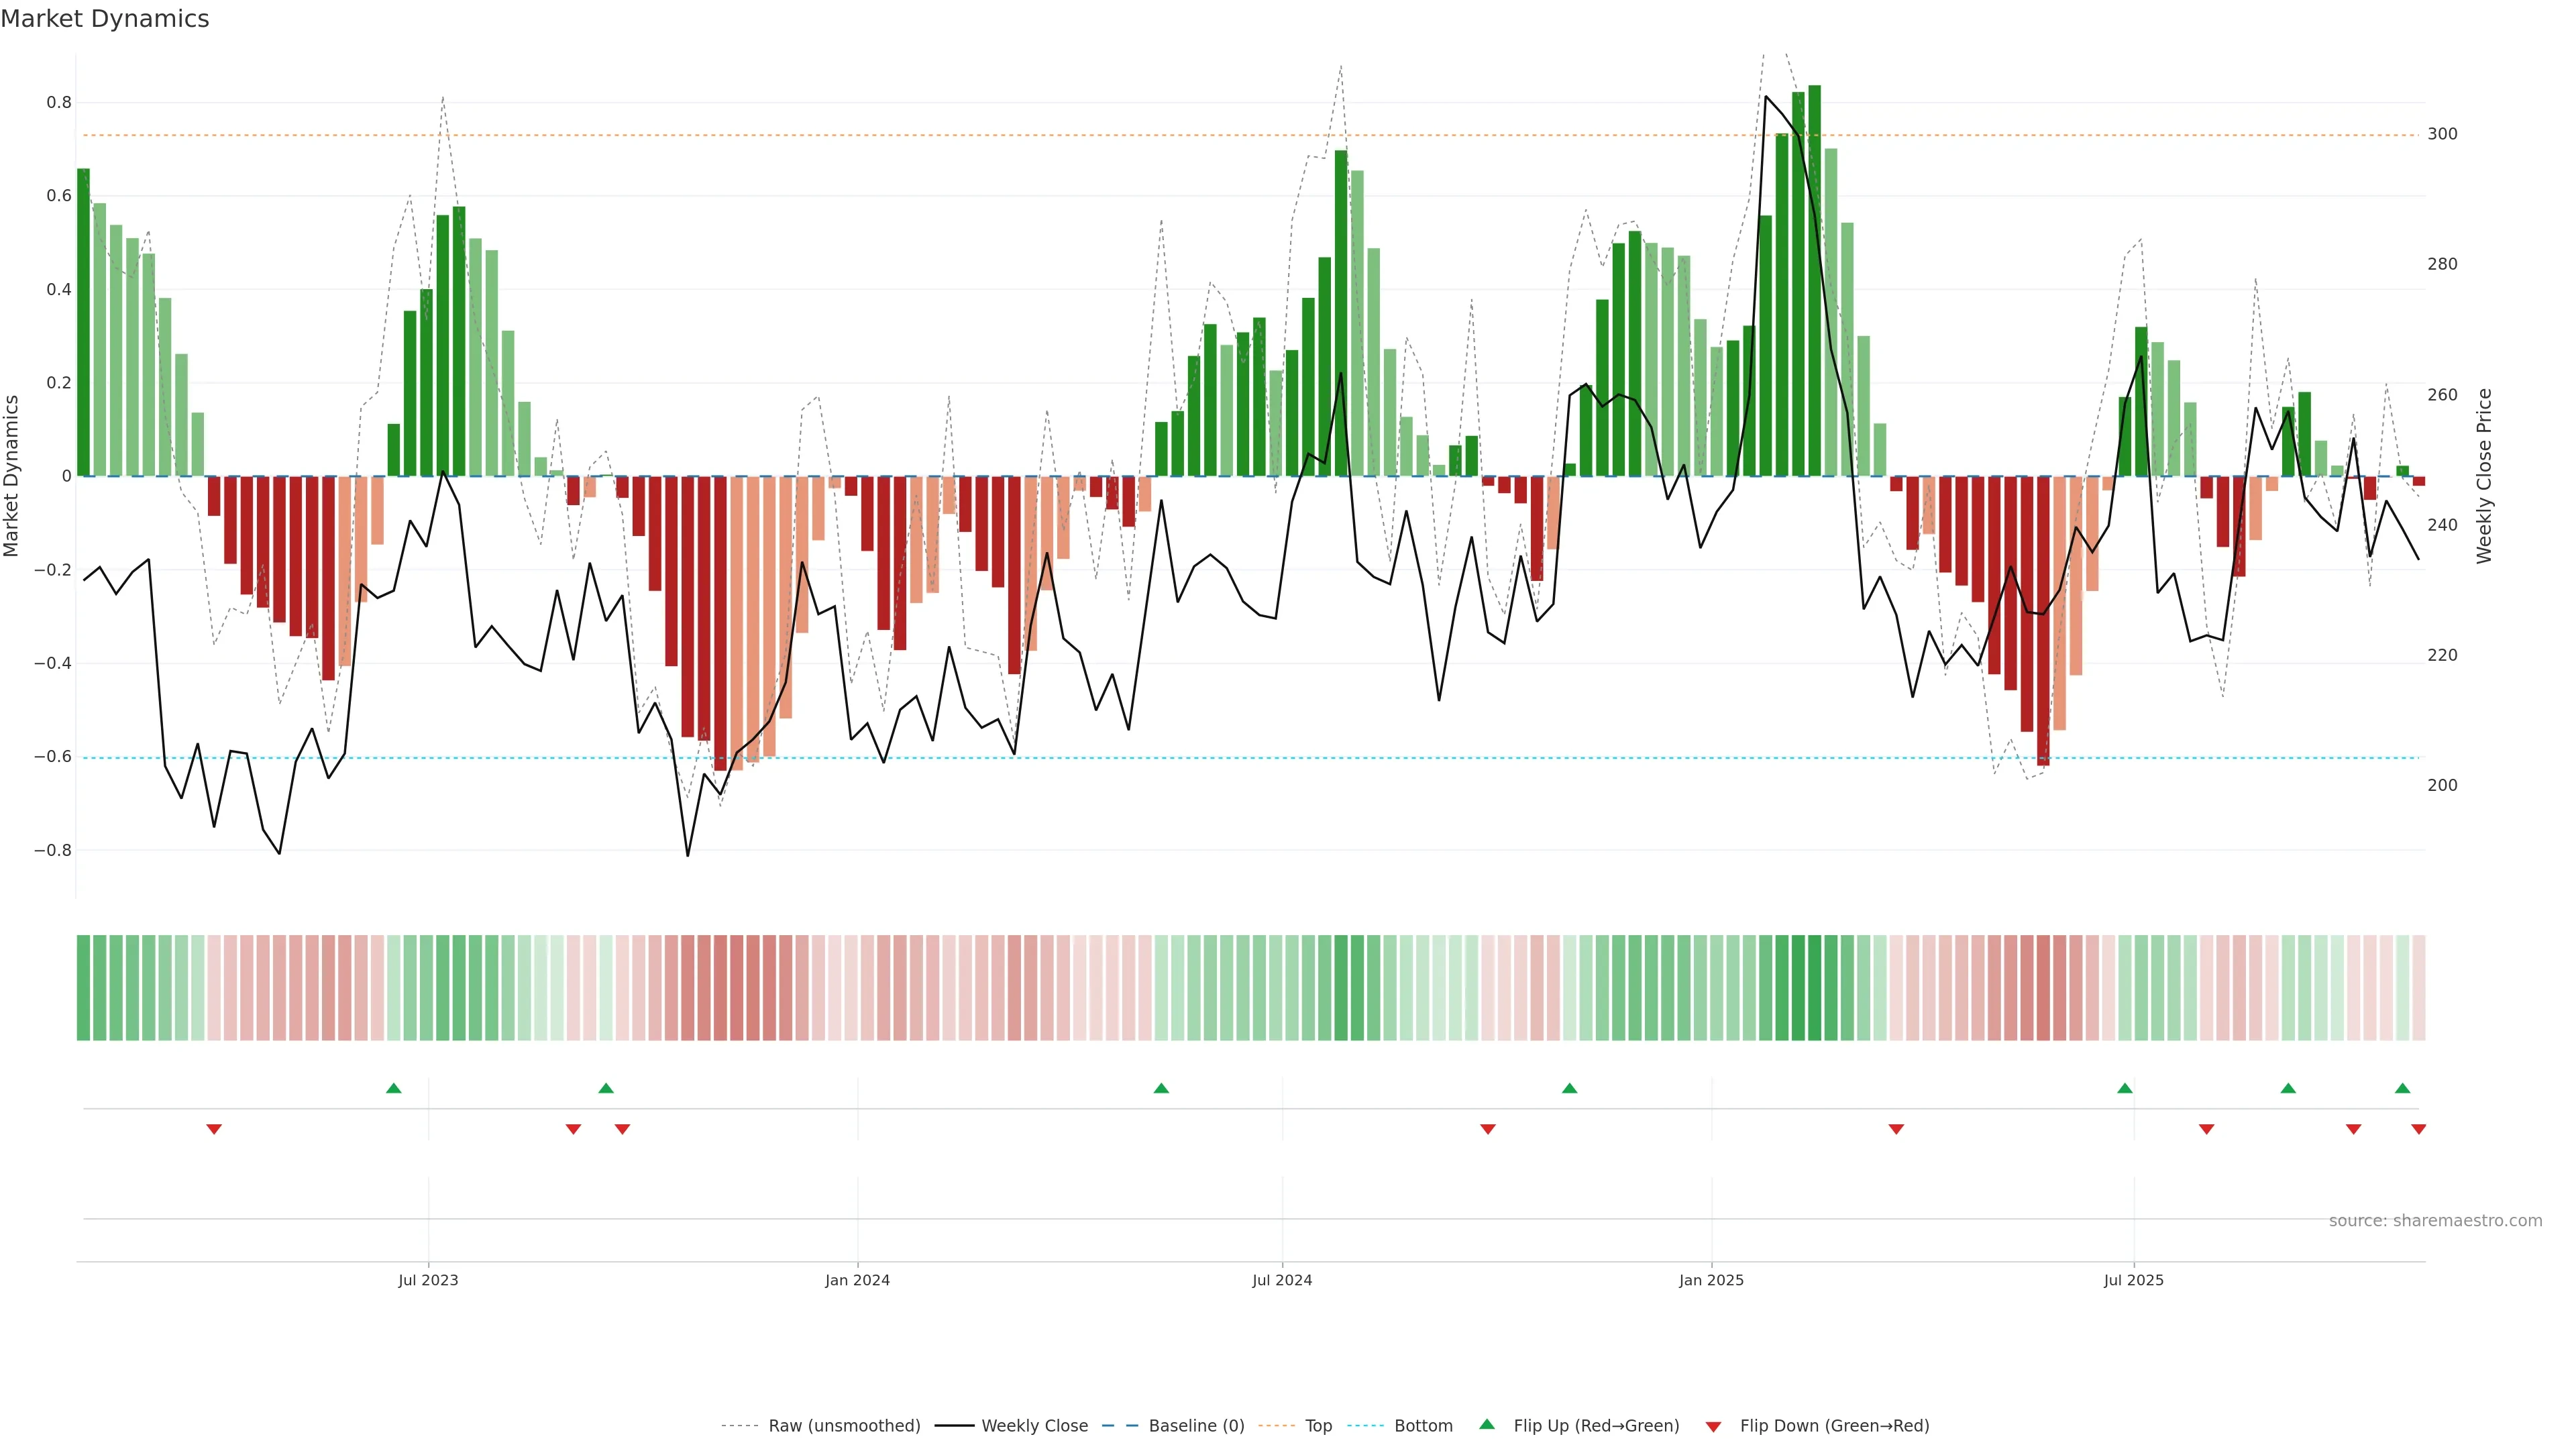Click the rightmost green Flip Up triangle marker
This screenshot has height=1449, width=2576.
[x=2402, y=1088]
